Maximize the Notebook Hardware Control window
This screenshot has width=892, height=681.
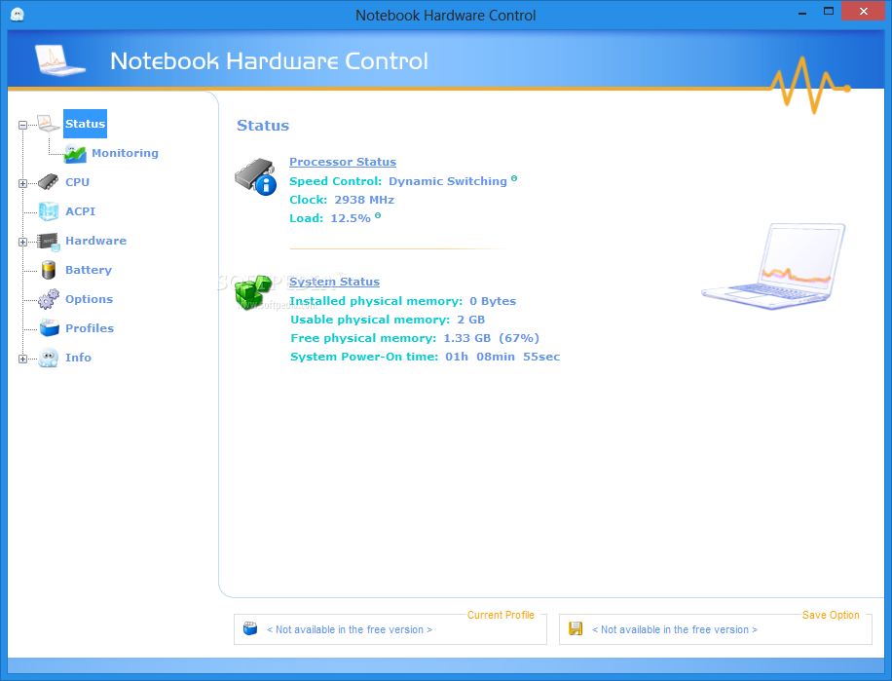tap(829, 12)
